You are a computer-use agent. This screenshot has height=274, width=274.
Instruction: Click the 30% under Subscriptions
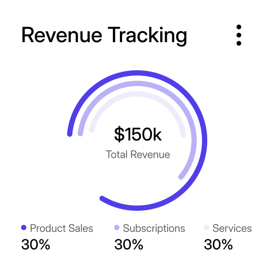coord(129,245)
